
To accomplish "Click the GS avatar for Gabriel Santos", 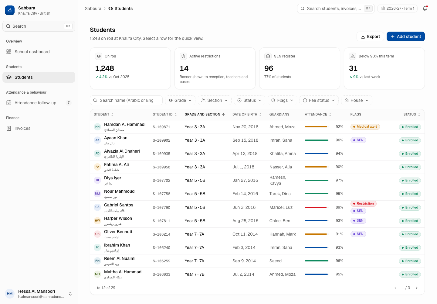I will 97,207.
